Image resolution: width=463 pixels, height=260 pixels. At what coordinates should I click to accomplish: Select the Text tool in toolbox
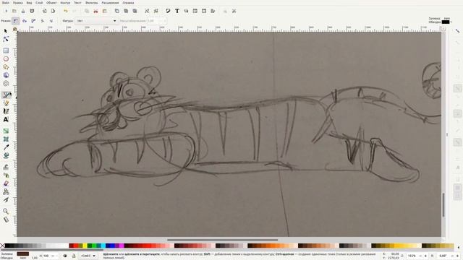point(6,120)
